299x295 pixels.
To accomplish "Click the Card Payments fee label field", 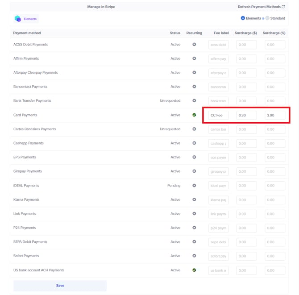I will 218,115.
